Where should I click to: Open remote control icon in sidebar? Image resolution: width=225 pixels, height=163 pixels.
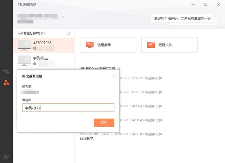coord(6,71)
